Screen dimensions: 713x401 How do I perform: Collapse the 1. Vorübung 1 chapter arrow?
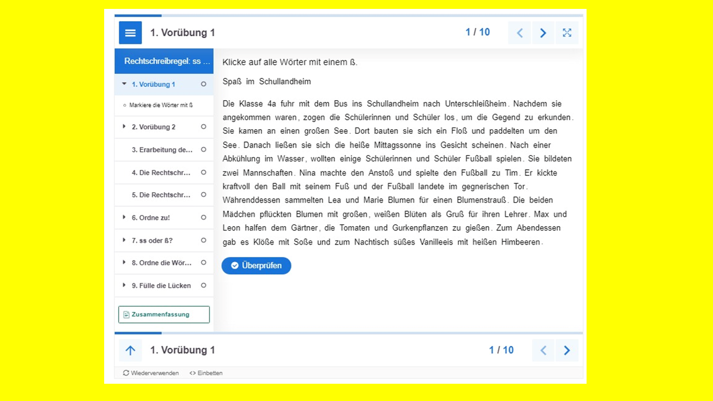[x=124, y=84]
